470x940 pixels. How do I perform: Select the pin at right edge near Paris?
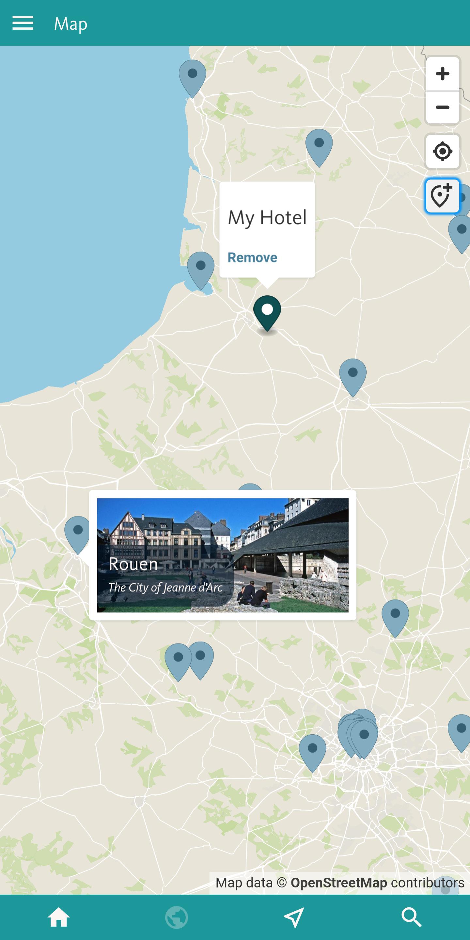point(460,733)
